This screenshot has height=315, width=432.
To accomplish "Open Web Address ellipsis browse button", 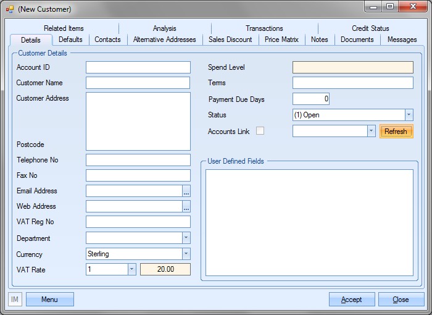I will [186, 206].
